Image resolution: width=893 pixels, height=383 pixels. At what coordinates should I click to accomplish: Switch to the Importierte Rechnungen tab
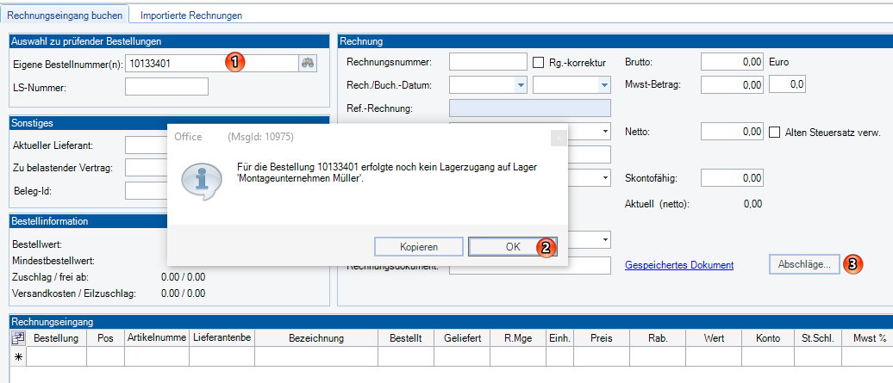(191, 15)
